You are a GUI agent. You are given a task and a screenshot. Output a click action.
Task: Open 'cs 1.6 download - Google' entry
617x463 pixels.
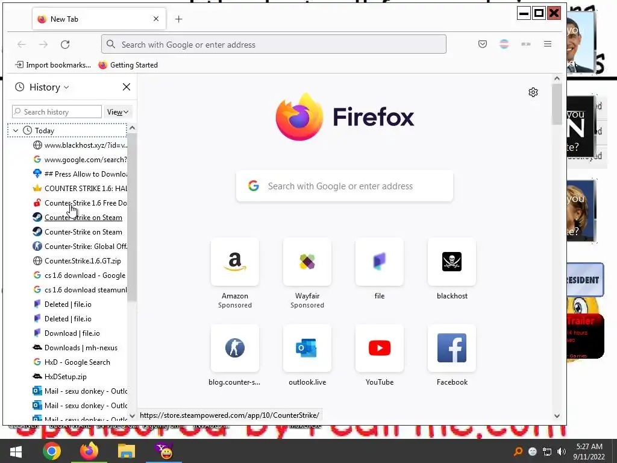coord(80,275)
